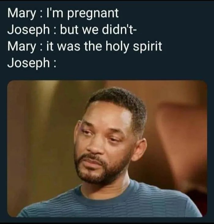The height and width of the screenshot is (224, 214).
Task: Click the word "Mary" in the third line
Action: [x=22, y=47]
